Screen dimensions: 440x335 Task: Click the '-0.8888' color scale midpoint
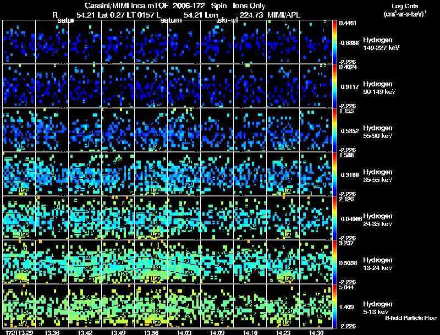(349, 43)
